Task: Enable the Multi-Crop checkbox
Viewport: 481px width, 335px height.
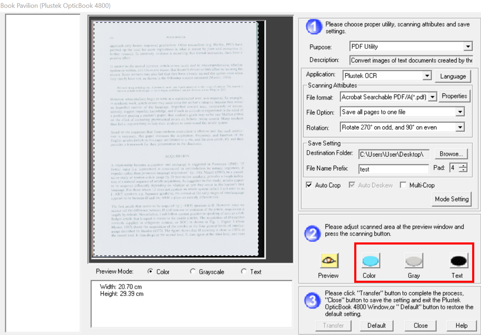Action: tap(403, 185)
